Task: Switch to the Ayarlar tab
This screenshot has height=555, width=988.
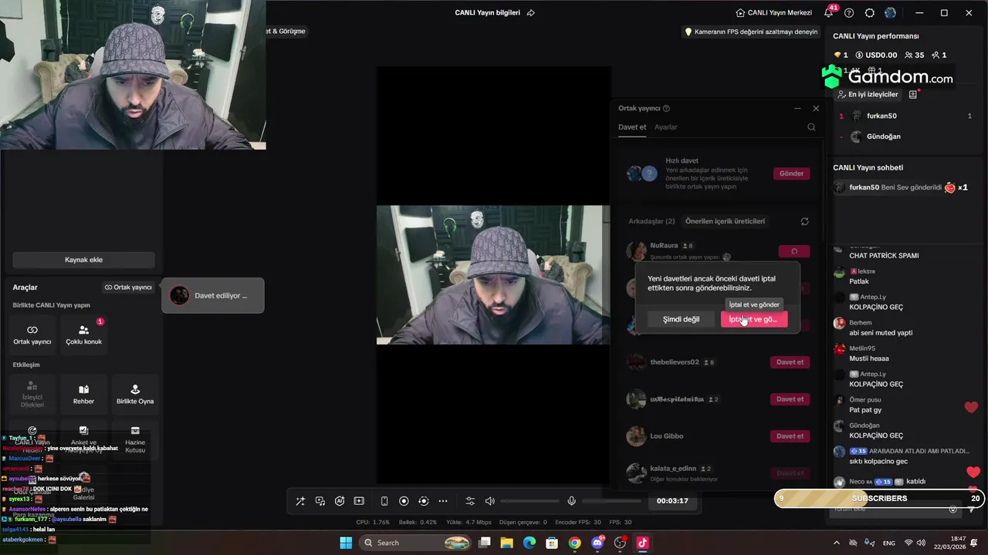Action: point(666,127)
